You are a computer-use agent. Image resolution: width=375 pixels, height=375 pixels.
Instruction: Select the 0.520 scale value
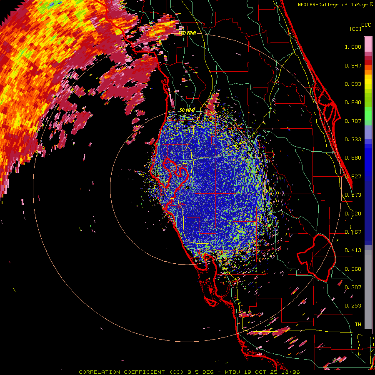353,214
